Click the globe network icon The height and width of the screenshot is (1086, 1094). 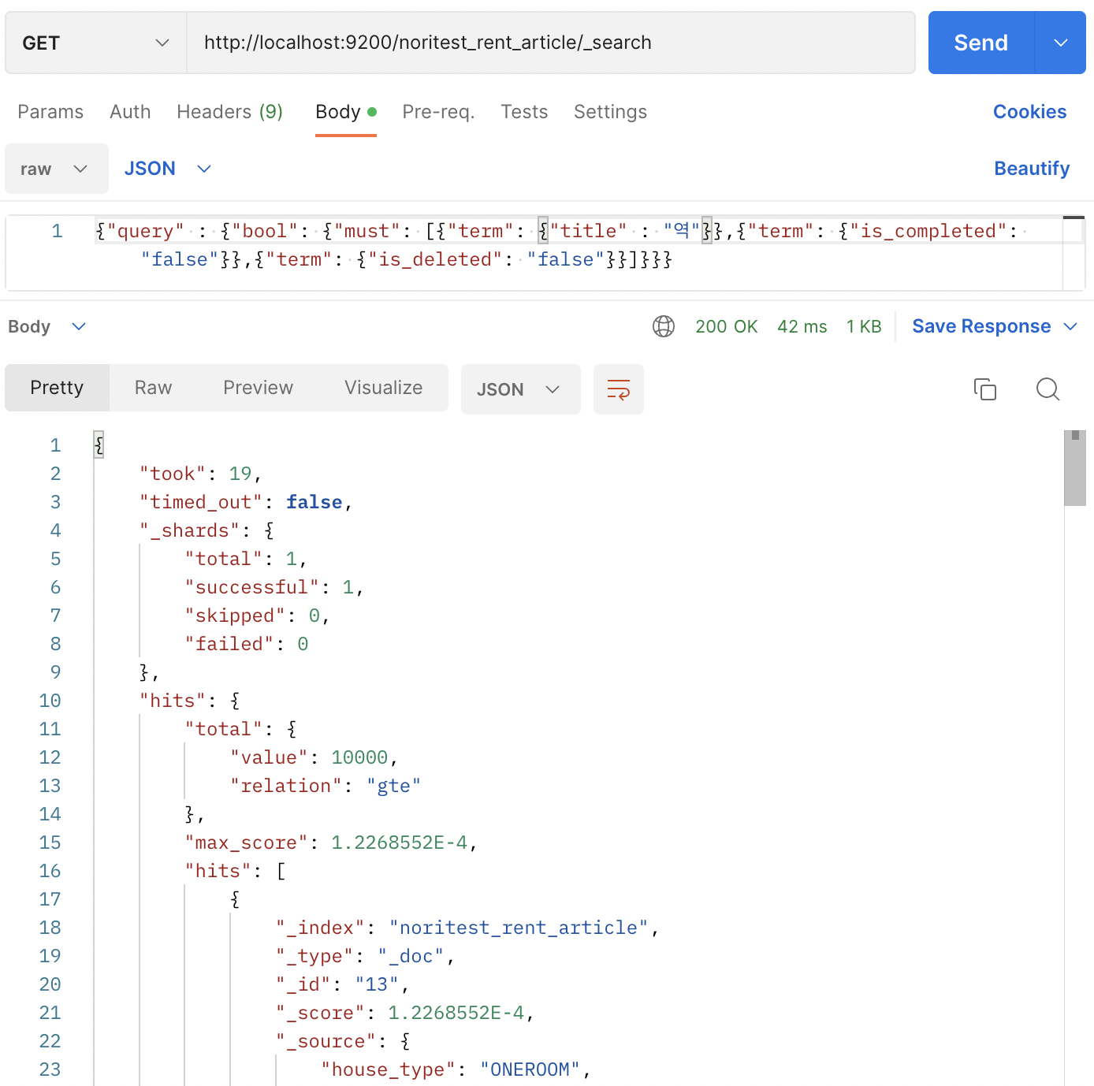point(664,326)
